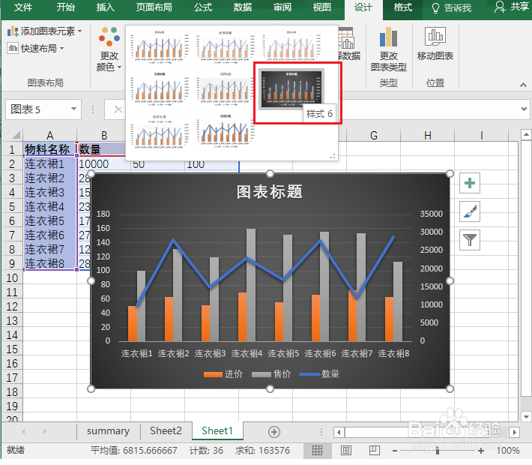Click the zoom in plus button

click(481, 451)
